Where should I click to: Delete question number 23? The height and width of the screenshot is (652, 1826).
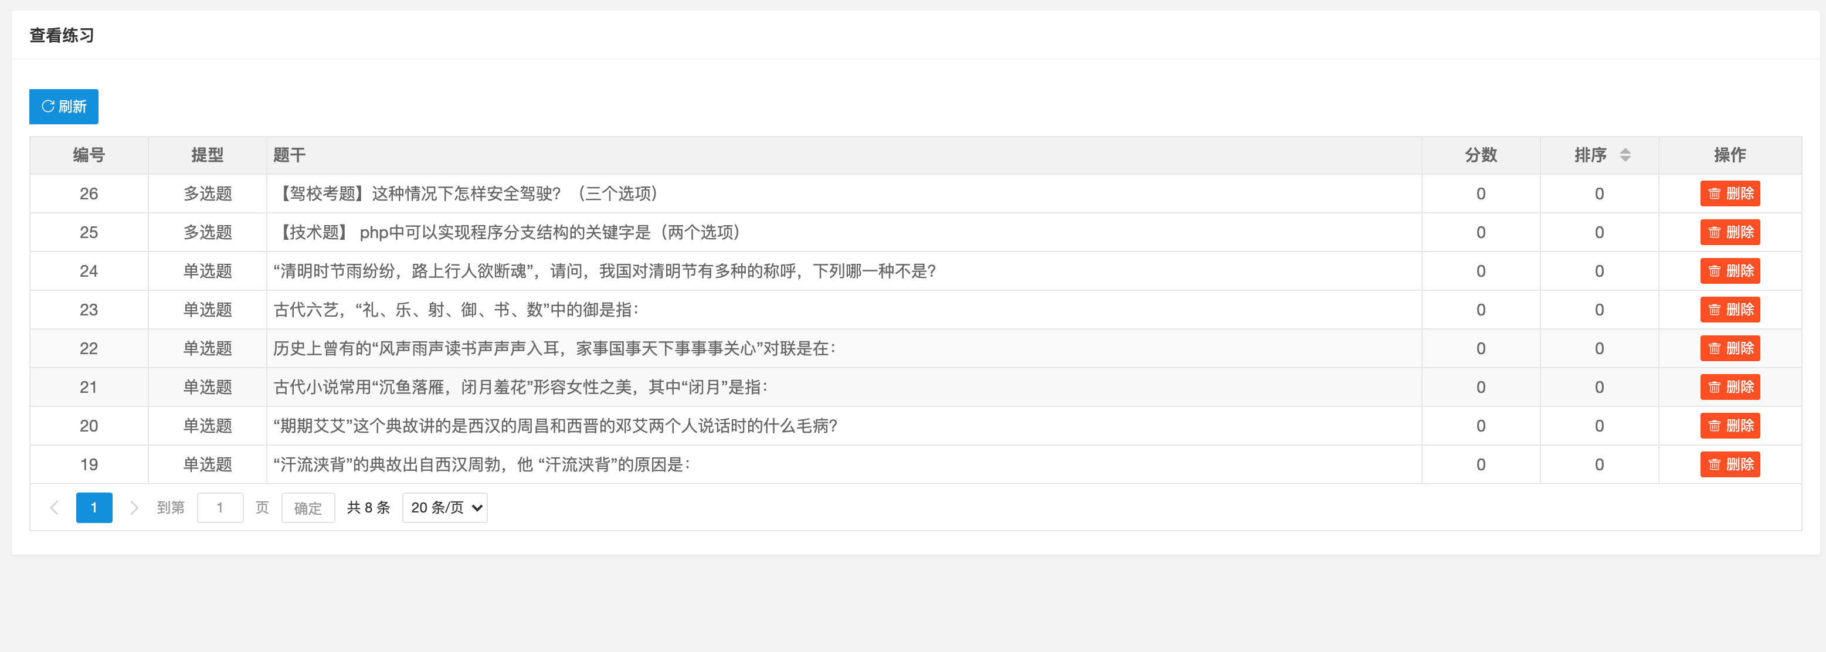1730,310
